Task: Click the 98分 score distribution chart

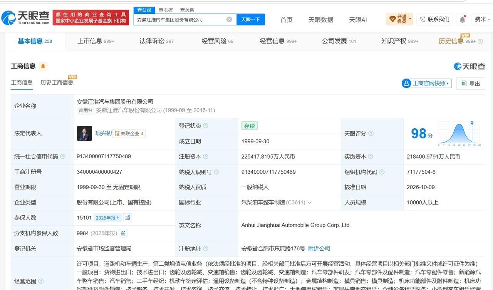Action: (459, 133)
